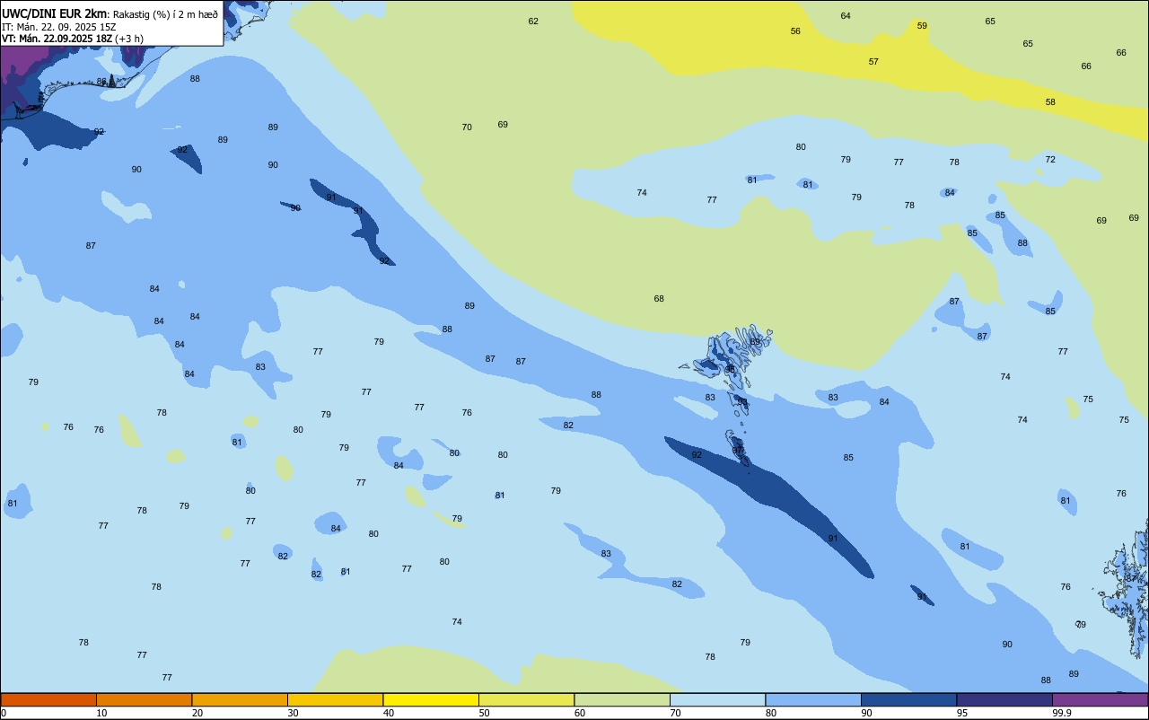Select the legend tick label 20

pyautogui.click(x=197, y=713)
